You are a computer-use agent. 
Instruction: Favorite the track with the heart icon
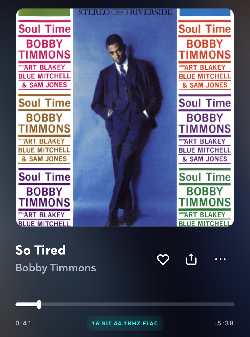163,259
